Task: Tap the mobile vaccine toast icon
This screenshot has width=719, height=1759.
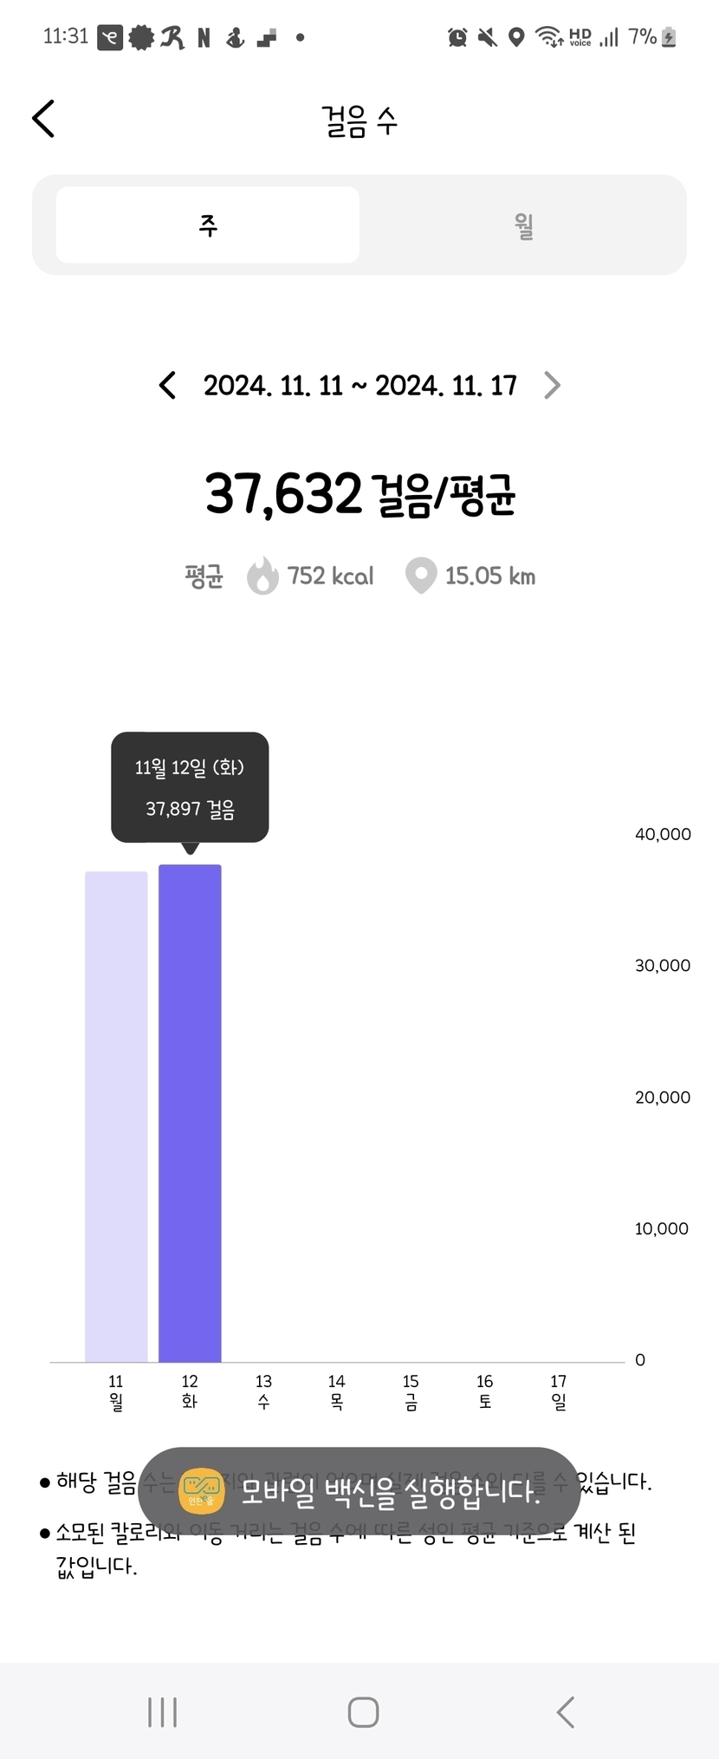Action: (202, 1491)
